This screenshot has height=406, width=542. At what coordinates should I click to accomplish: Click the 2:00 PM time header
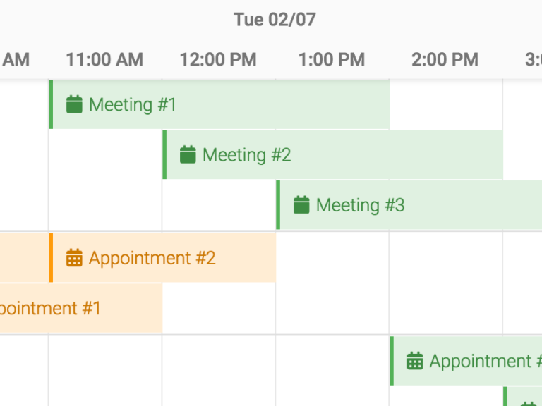pyautogui.click(x=445, y=59)
